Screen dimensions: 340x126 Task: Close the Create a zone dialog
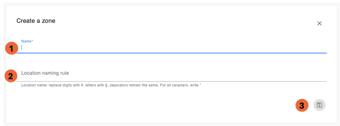point(319,23)
